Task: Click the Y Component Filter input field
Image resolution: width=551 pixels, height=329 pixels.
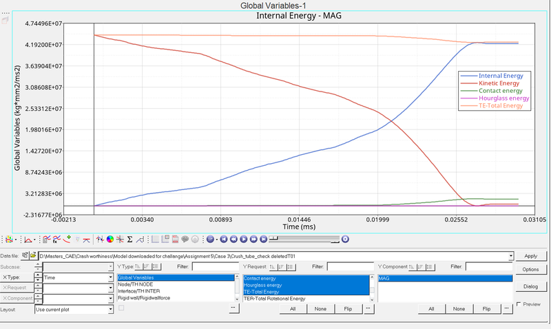Action: [x=488, y=266]
